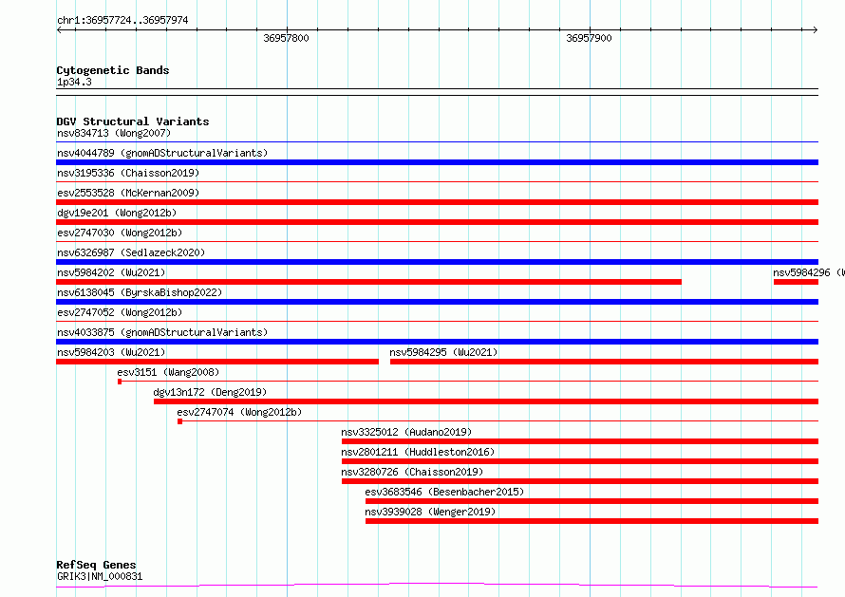Click the nsv3195336 (Chaisson2019) label
845x597 pixels.
(128, 173)
